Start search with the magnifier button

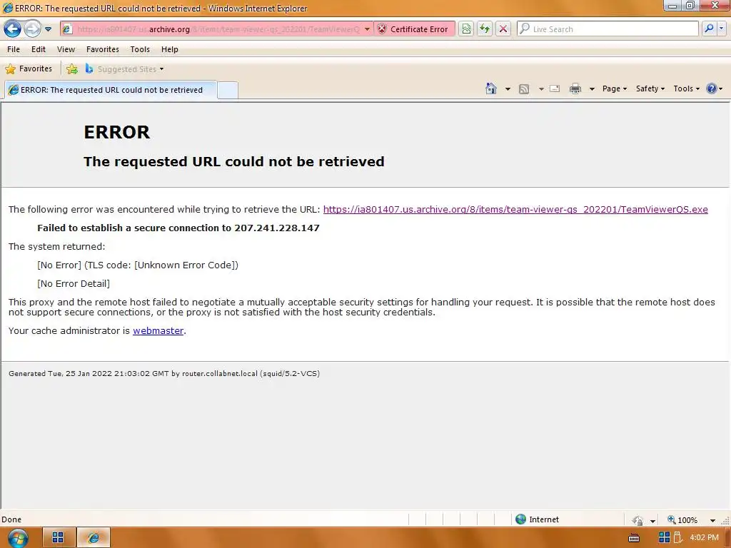[709, 29]
